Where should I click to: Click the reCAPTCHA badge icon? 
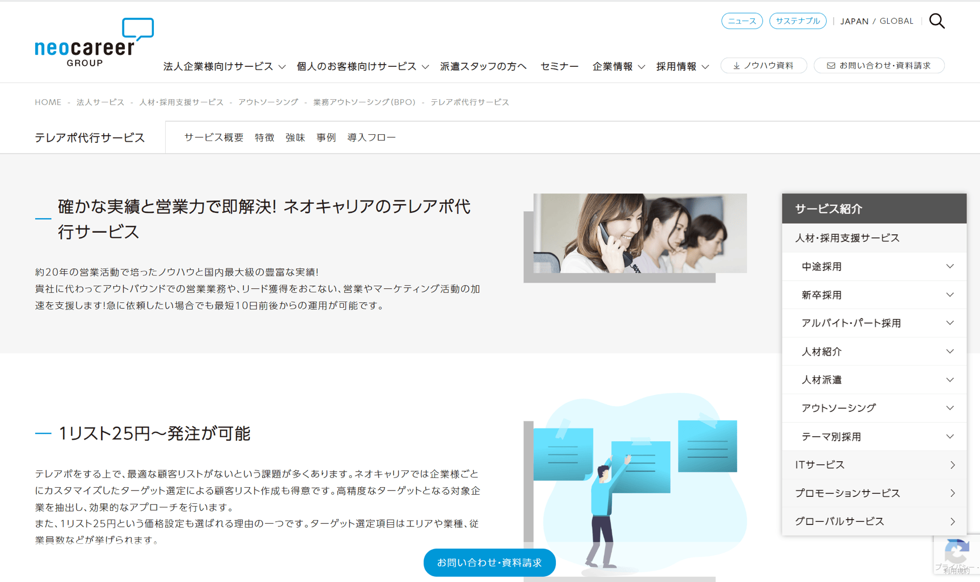(957, 553)
